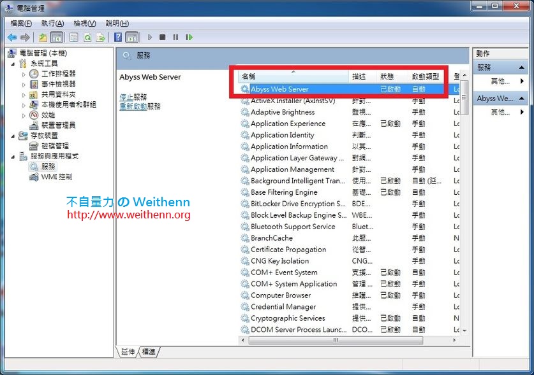Start the selected service with the play icon
Image resolution: width=534 pixels, height=375 pixels.
(149, 37)
